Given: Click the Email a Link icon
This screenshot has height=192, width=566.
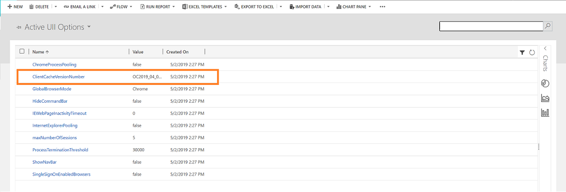Looking at the screenshot, I should pyautogui.click(x=66, y=7).
